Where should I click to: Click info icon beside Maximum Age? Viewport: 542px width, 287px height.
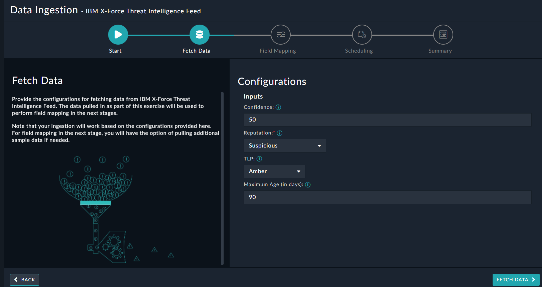click(x=308, y=185)
